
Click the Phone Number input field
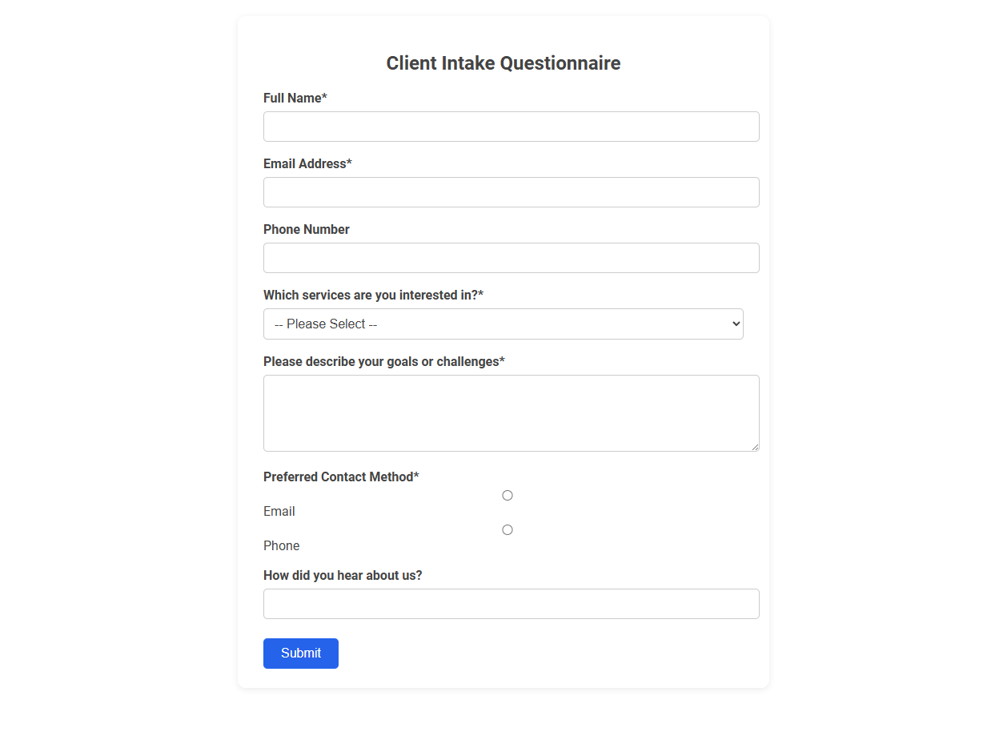511,258
